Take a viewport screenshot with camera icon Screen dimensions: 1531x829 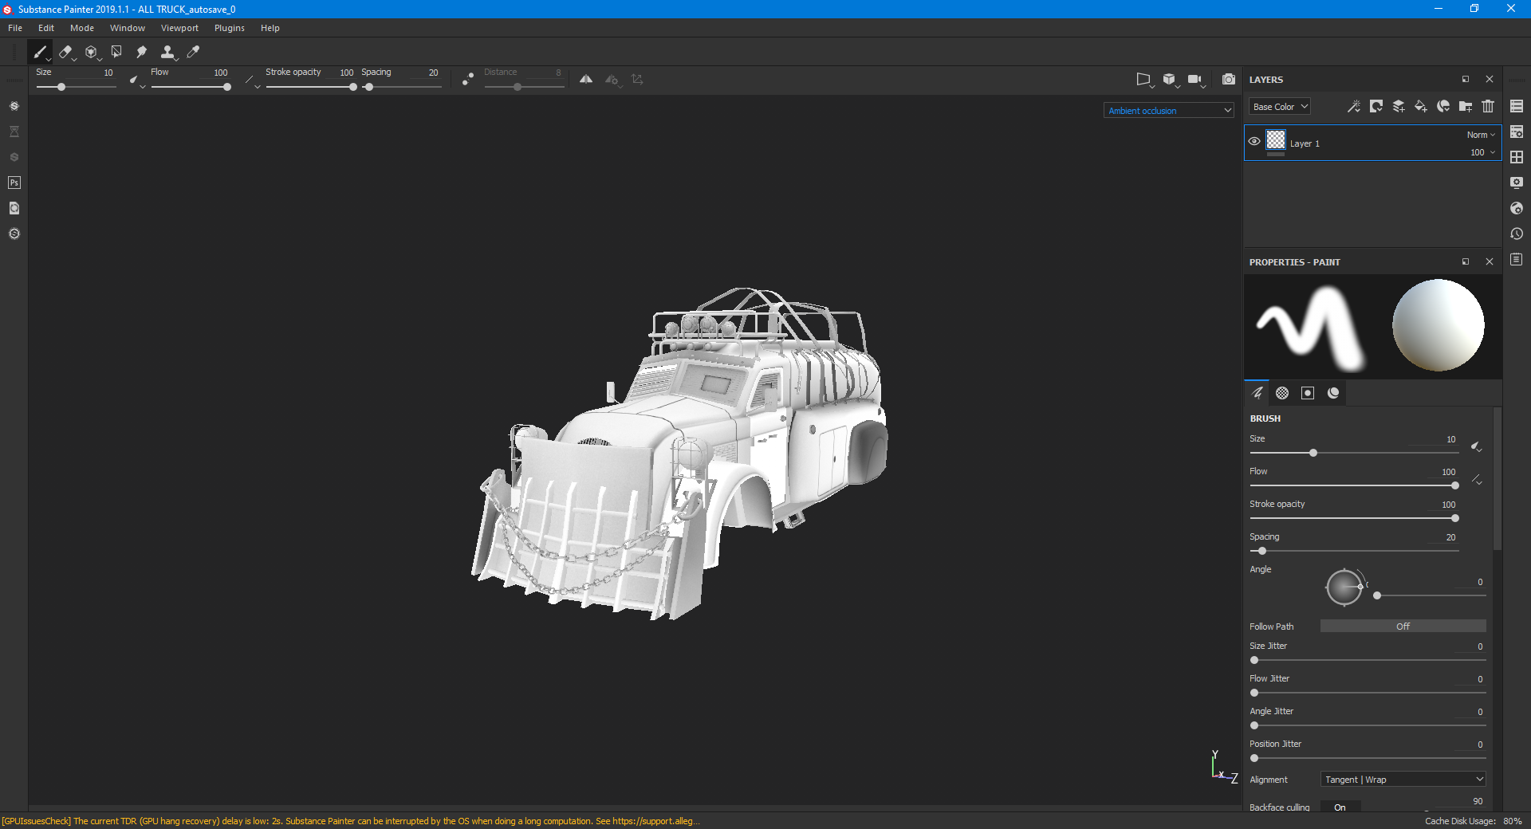pyautogui.click(x=1229, y=79)
